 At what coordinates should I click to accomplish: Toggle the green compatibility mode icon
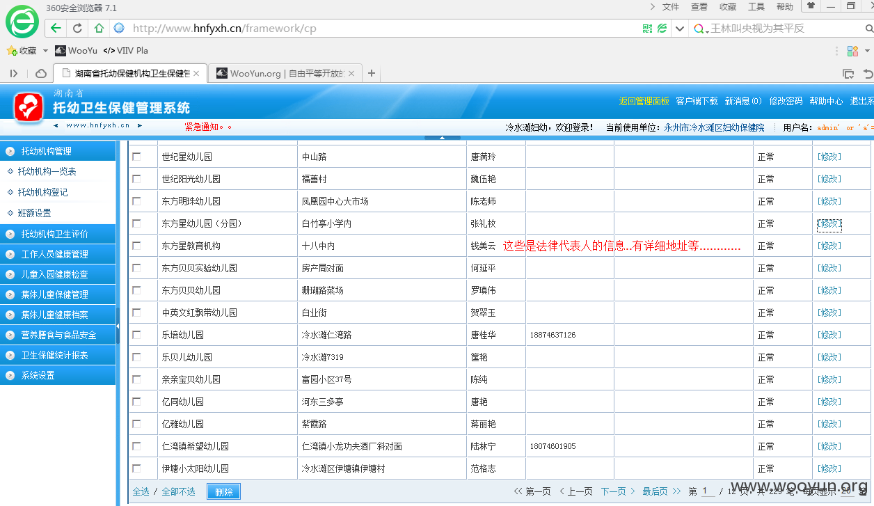coord(662,29)
